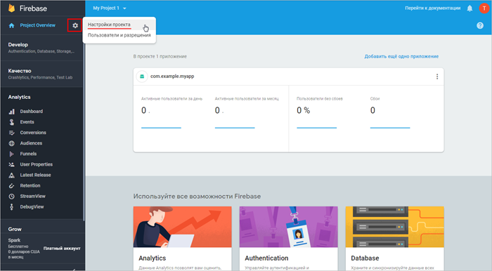Click Добавить ещё одно приложение link
492x271 pixels.
[401, 57]
